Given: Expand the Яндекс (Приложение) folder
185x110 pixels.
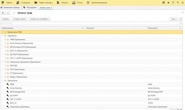Looking at the screenshot, I should click(x=5, y=77).
